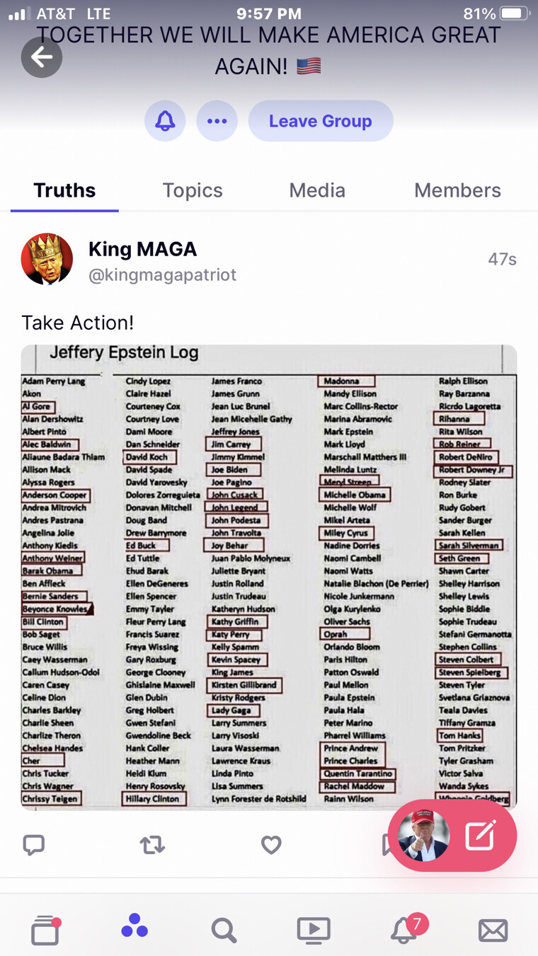Open the three-dot group options menu

click(217, 121)
